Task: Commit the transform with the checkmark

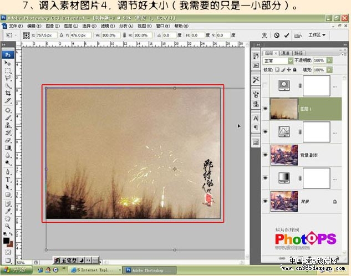Action: (x=287, y=35)
